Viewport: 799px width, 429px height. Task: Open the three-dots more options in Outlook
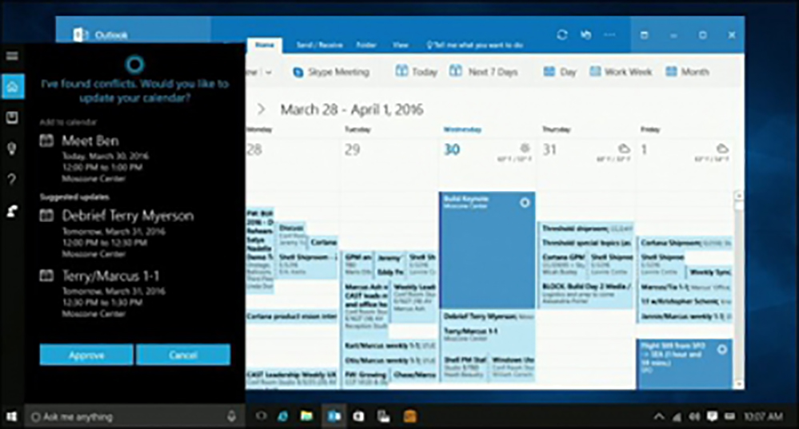pyautogui.click(x=609, y=34)
